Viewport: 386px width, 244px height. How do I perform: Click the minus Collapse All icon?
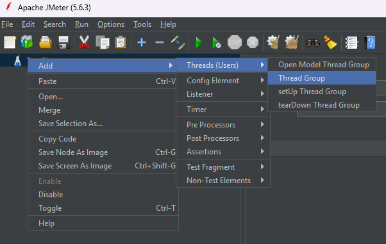point(160,42)
